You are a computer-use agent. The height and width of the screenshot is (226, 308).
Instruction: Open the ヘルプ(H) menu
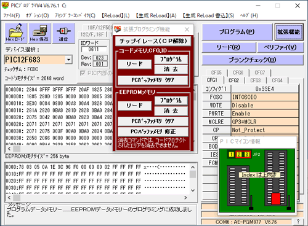click(x=249, y=15)
